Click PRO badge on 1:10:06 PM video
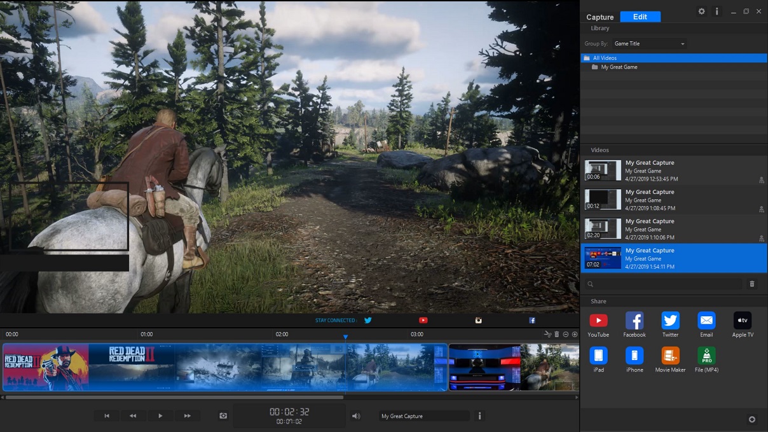The image size is (768, 432). click(x=761, y=239)
